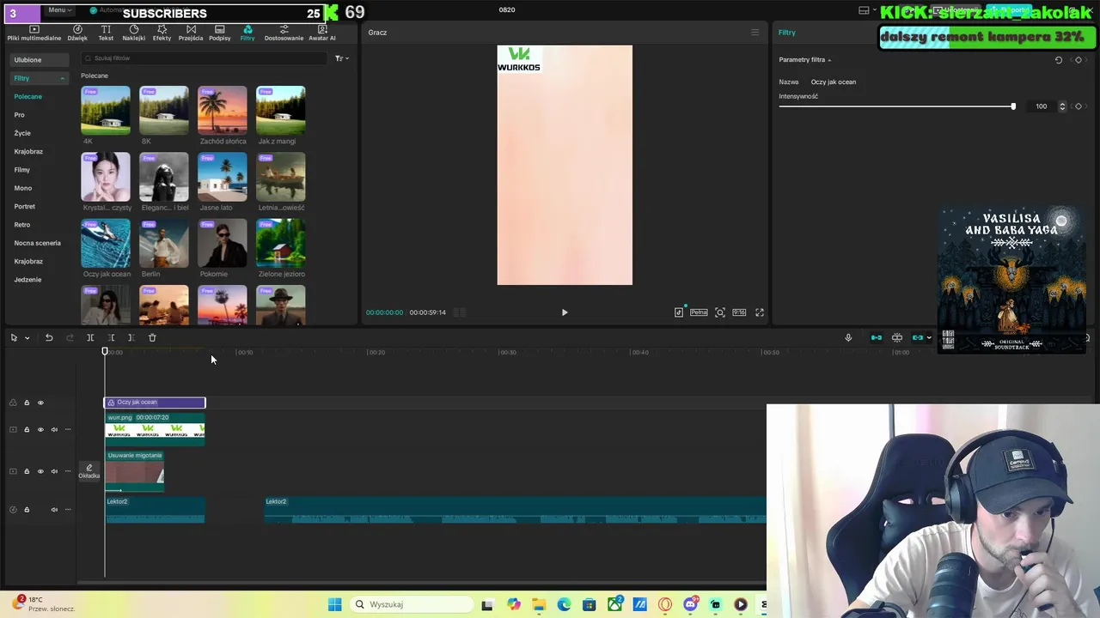Hide the wurr.png track

[40, 430]
